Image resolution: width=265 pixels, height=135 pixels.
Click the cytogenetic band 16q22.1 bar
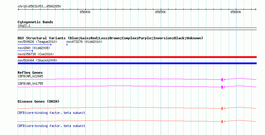pyautogui.click(x=137, y=29)
